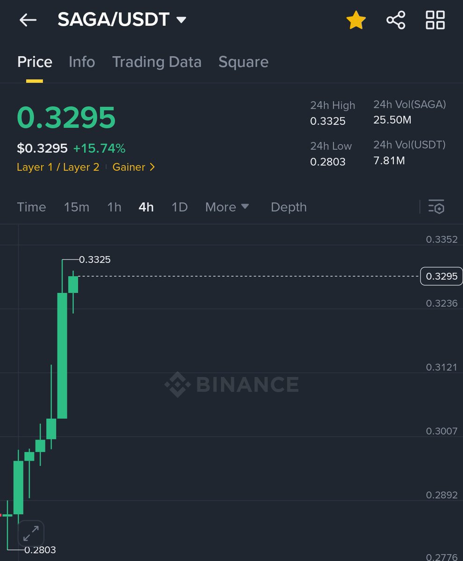
Task: Click the 0.3295 current price tag on axis
Action: pyautogui.click(x=441, y=276)
